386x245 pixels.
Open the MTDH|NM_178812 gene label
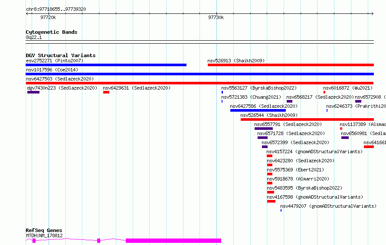(44, 235)
